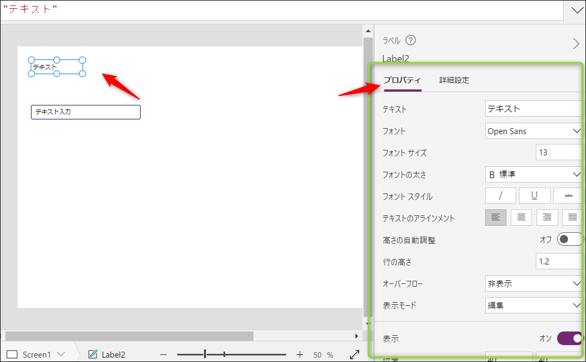Zoom in with the plus button

click(300, 354)
